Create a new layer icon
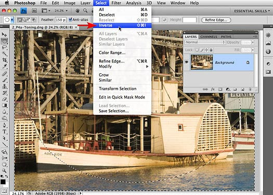The height and width of the screenshot is (195, 273). 242,89
